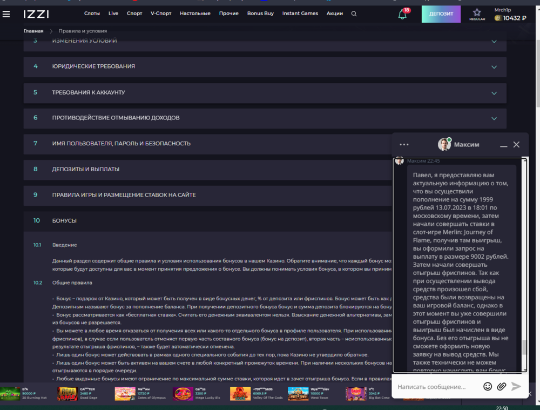
Task: Open the Regular status star
Action: point(477,14)
